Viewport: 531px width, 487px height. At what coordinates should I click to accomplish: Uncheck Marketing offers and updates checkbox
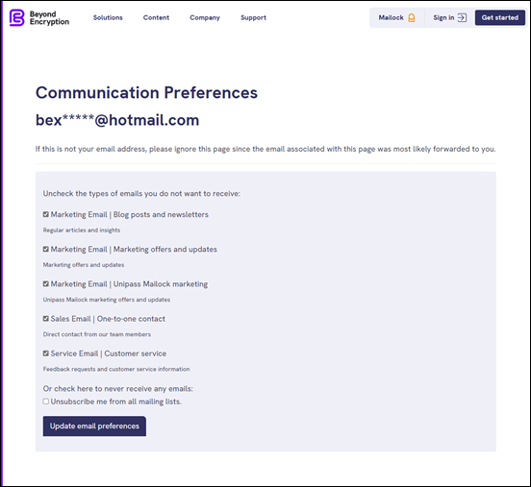tap(46, 249)
